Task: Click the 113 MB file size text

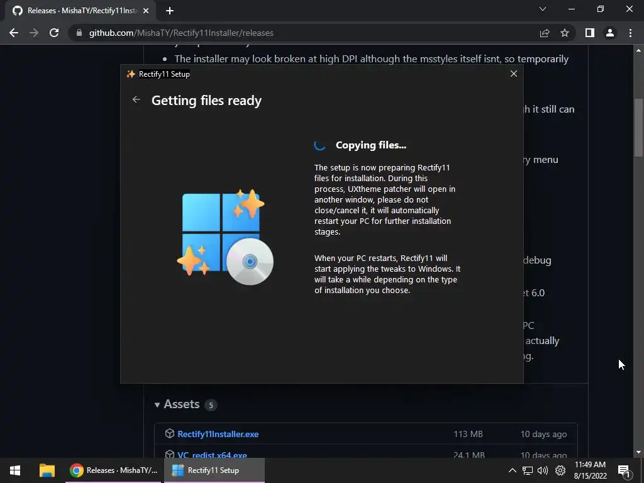Action: pos(468,434)
